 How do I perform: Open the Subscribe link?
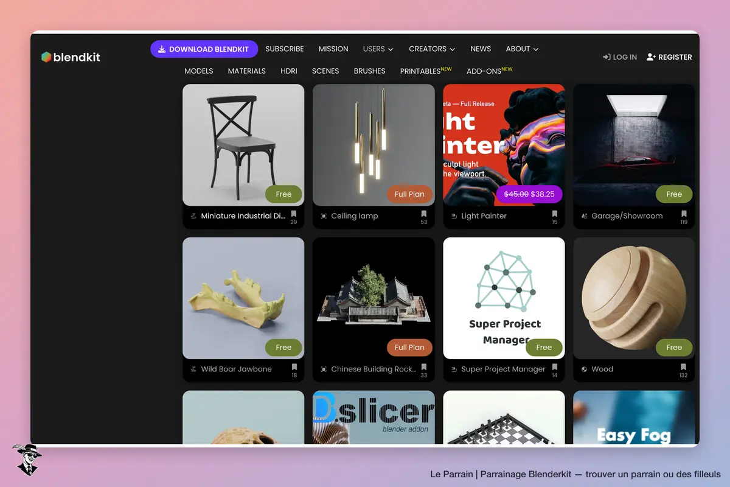tap(285, 49)
